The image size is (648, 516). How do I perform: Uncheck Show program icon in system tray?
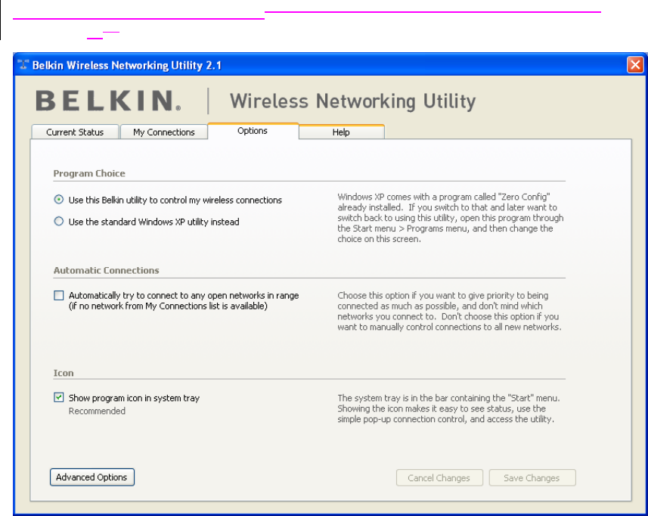point(59,397)
